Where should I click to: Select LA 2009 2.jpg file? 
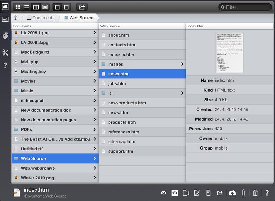click(x=55, y=42)
